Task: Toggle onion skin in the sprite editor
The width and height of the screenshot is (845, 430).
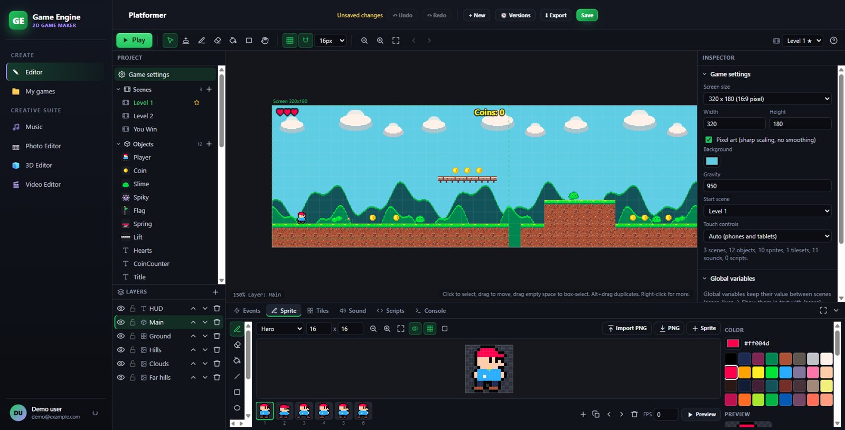Action: coord(415,329)
